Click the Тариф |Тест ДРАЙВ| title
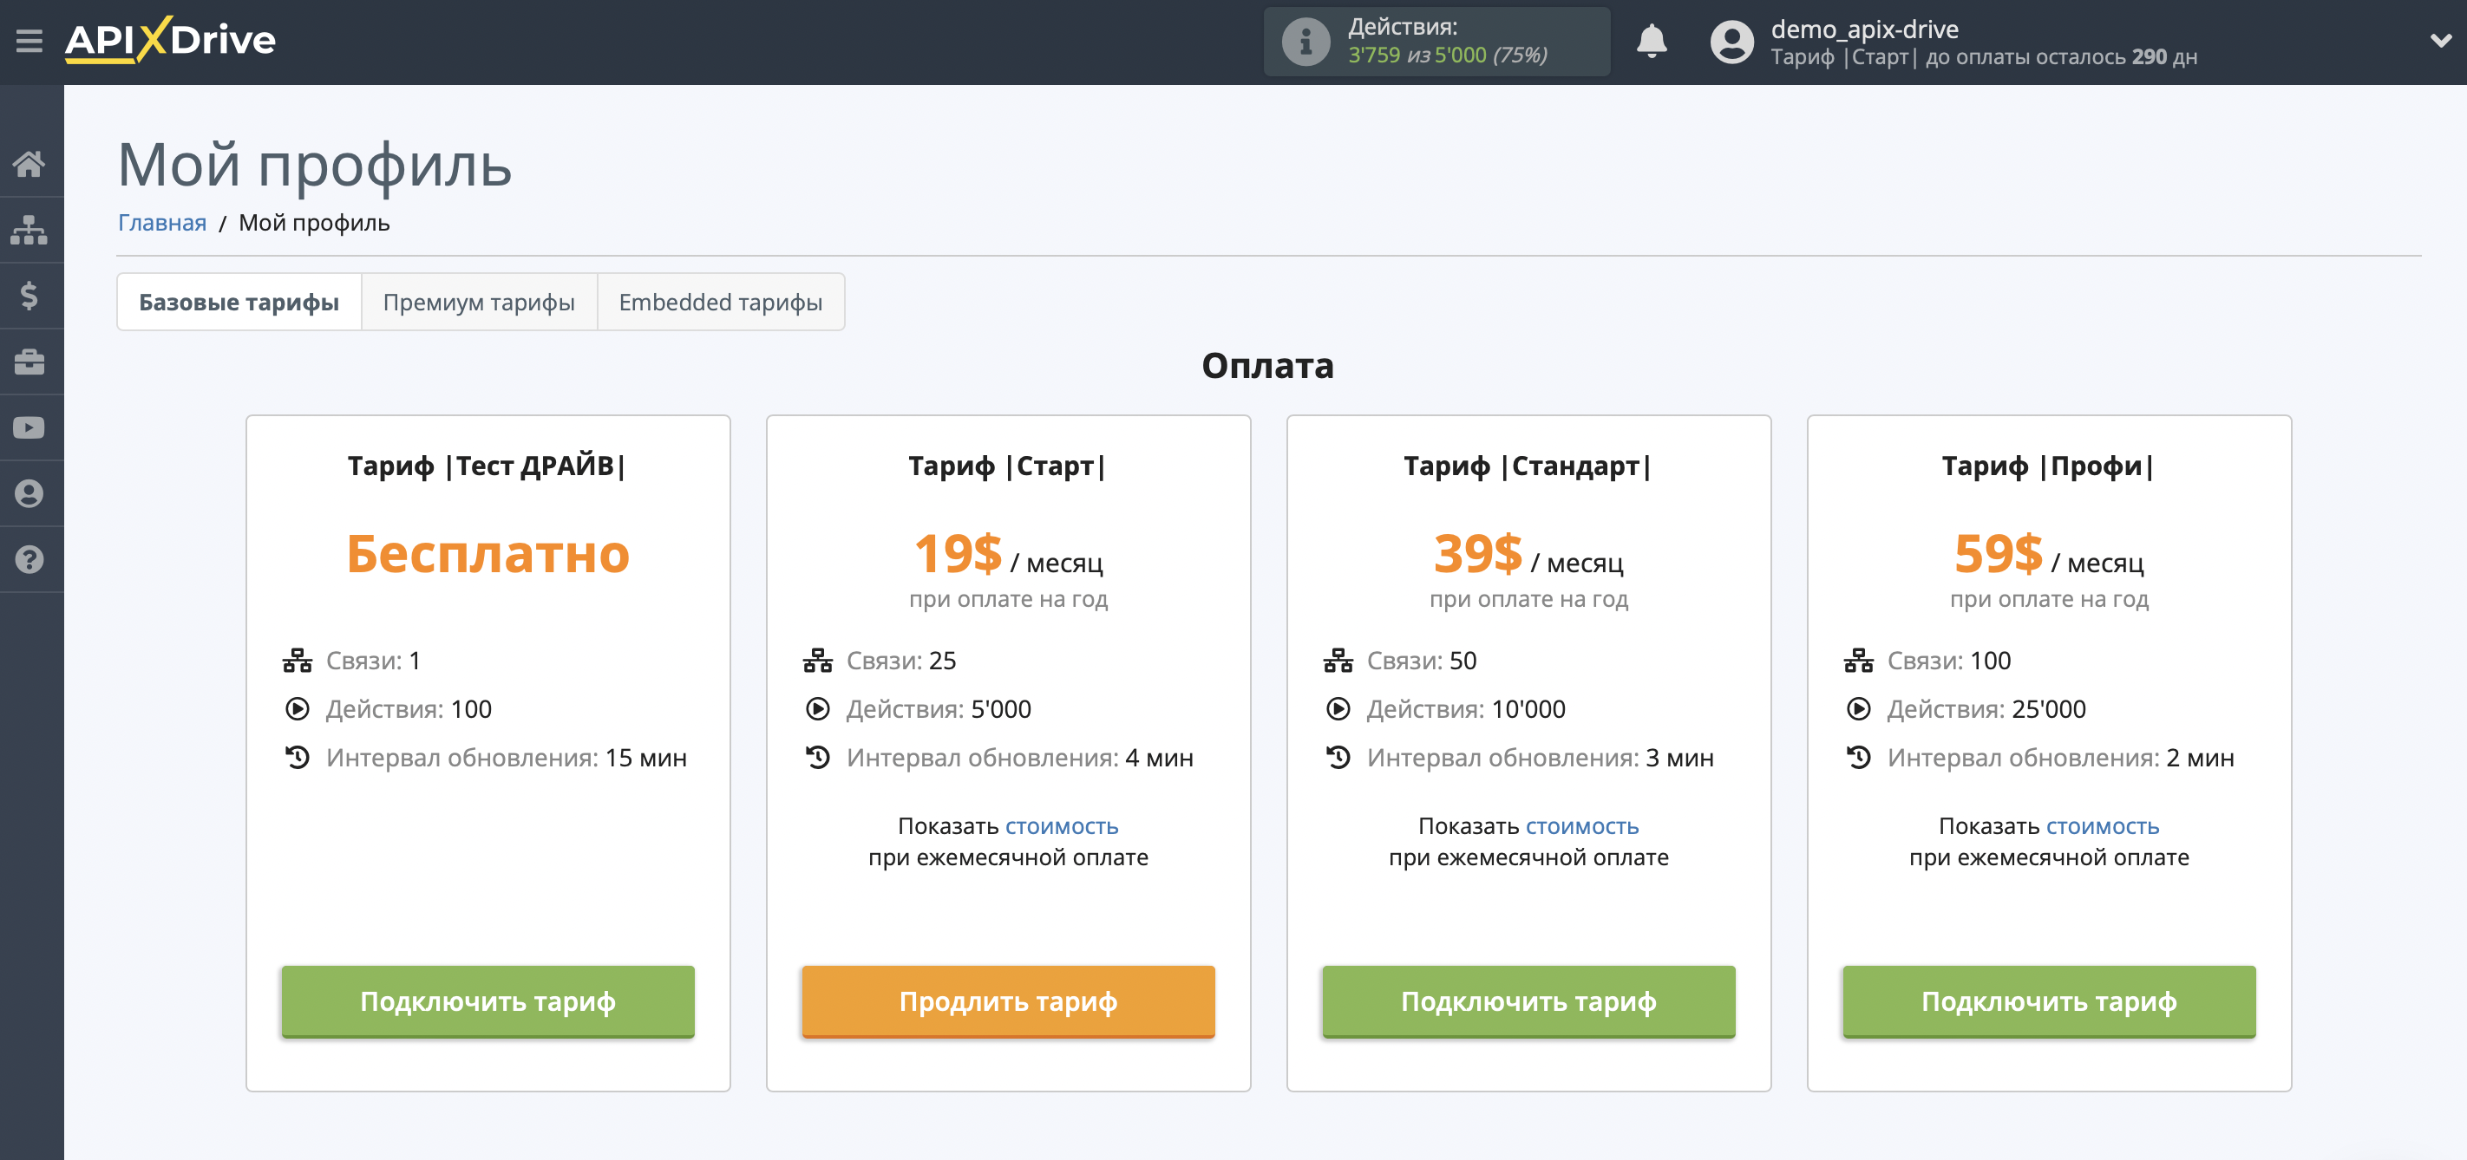This screenshot has height=1160, width=2467. 488,466
